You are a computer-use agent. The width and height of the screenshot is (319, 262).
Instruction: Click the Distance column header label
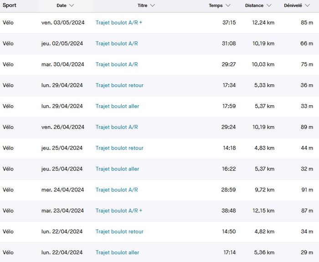tap(254, 5)
